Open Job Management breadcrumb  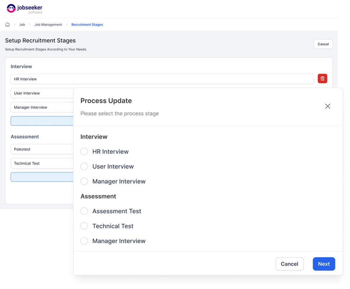(48, 25)
